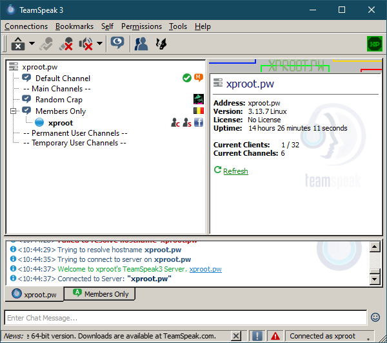Click the chat log scroll down arrow
The width and height of the screenshot is (387, 343).
tap(375, 279)
